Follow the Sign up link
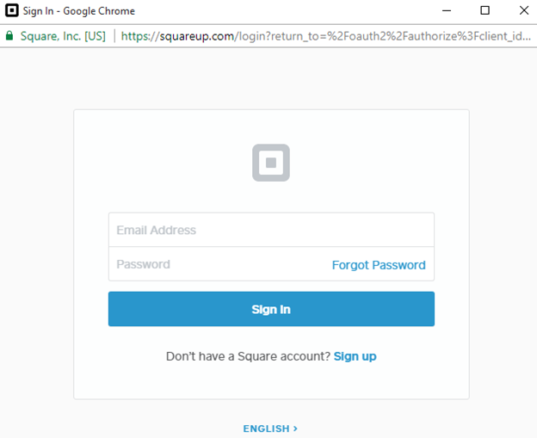The height and width of the screenshot is (438, 537). point(355,356)
